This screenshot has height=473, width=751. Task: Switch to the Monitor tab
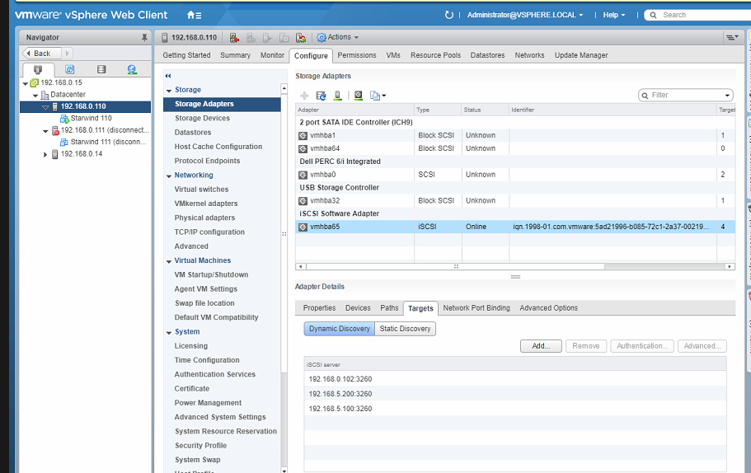pyautogui.click(x=272, y=55)
